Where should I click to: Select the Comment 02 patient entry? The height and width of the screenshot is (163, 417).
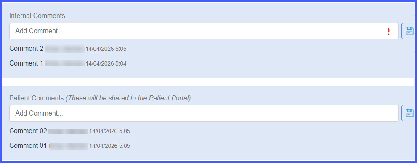[x=28, y=131]
